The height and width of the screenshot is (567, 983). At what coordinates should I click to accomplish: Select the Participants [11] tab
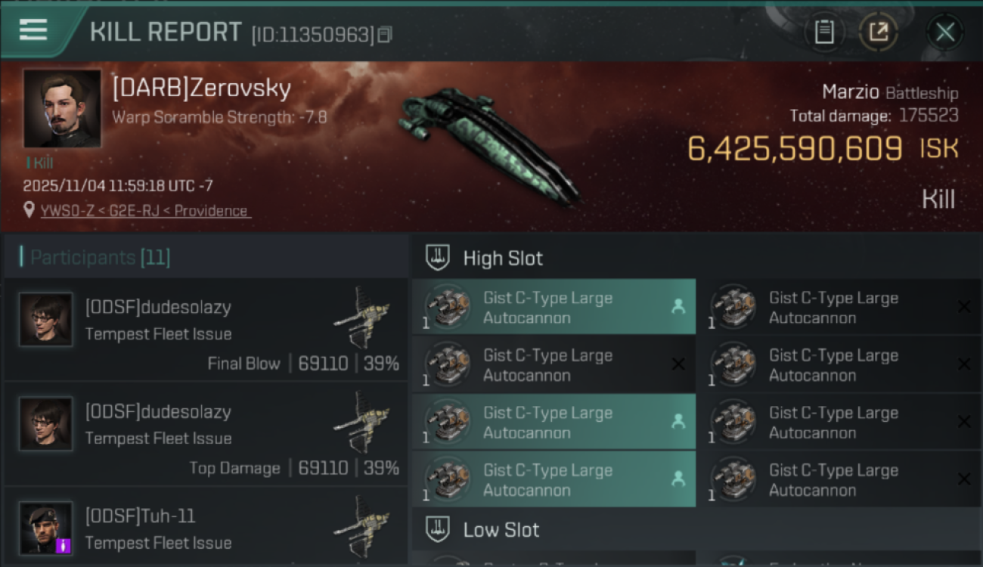coord(100,258)
